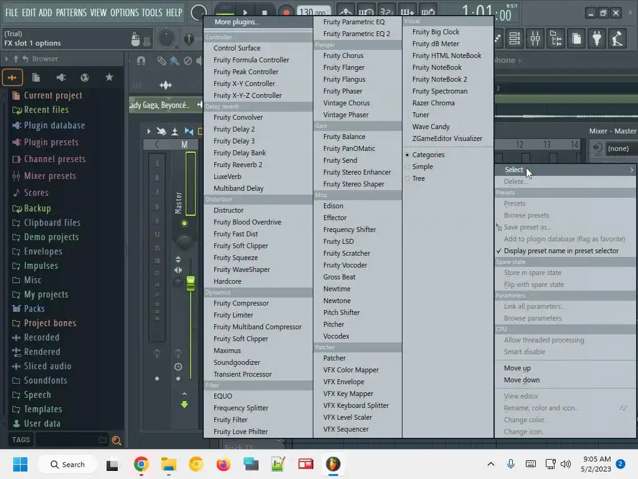Open the (none) input dropdown in Mixer

coord(621,148)
